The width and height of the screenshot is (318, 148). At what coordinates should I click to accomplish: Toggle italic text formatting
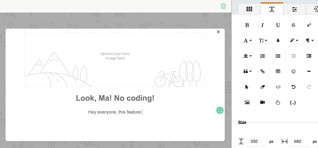pos(263,25)
